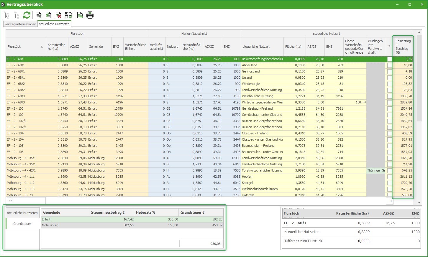Click the printer icon
Screen dimensions: 428x257
click(90, 15)
